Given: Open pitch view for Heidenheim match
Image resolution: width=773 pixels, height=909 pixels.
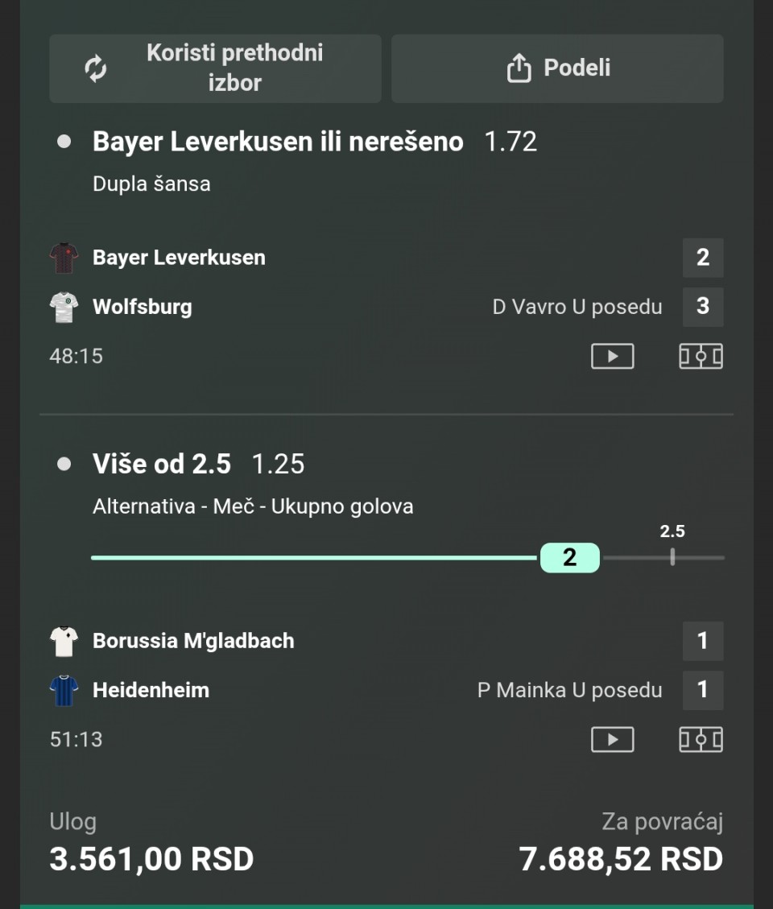Looking at the screenshot, I should [x=701, y=739].
